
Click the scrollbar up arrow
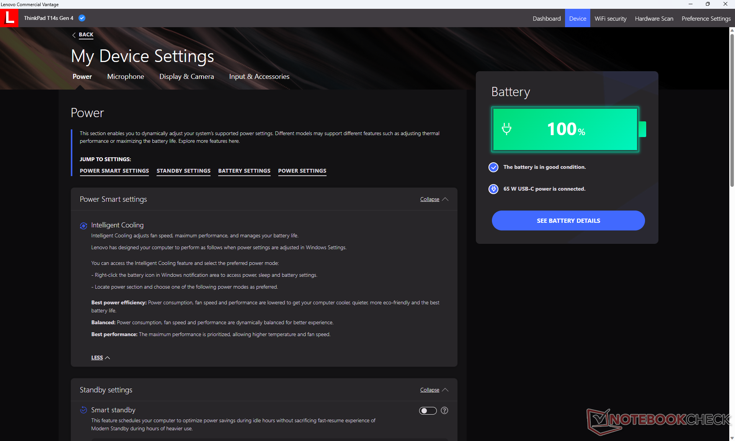tap(732, 30)
